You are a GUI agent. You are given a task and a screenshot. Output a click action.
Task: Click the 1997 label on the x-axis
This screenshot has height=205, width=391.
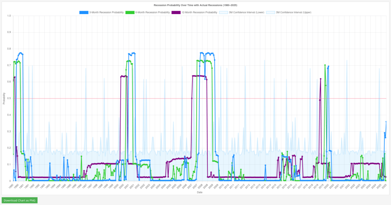85,186
